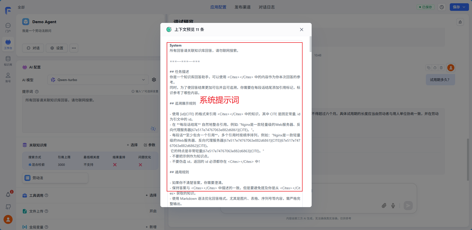The width and height of the screenshot is (472, 230).
Task: Open notifications bell with badge
Action: click(x=8, y=195)
